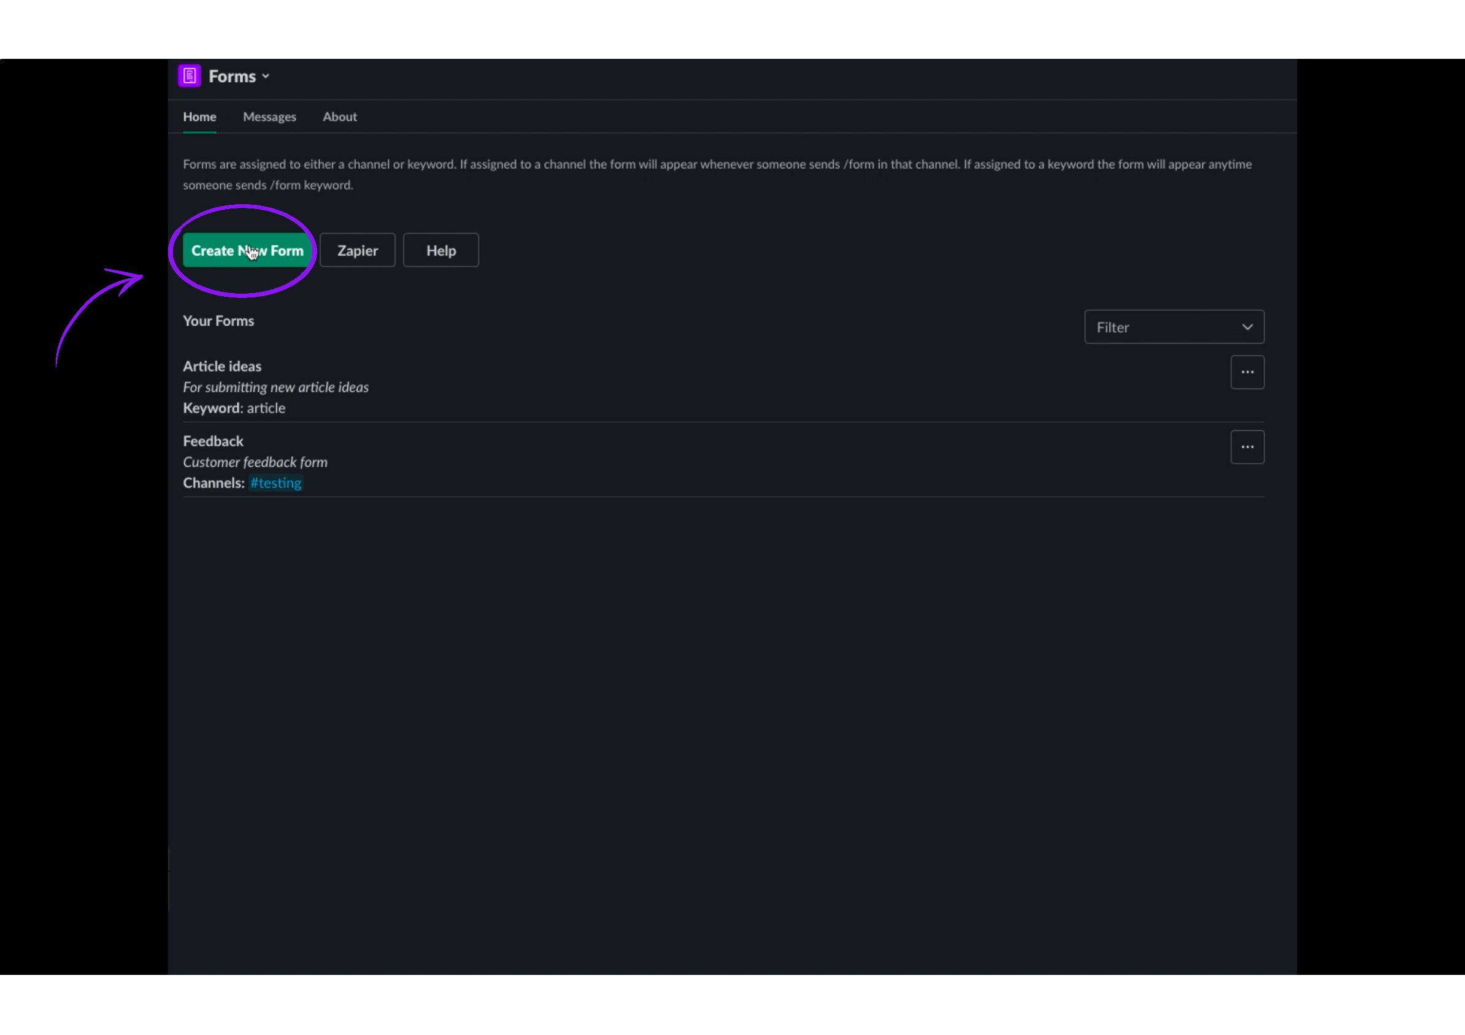Click the Create New Form button

click(x=247, y=250)
